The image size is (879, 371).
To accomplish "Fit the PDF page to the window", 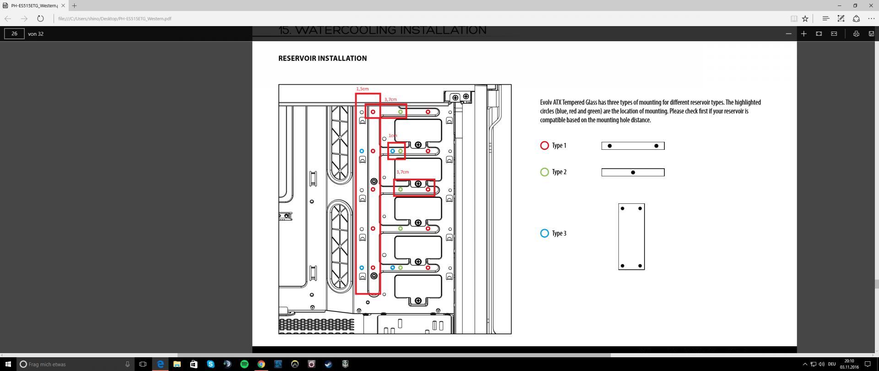I will coord(819,34).
